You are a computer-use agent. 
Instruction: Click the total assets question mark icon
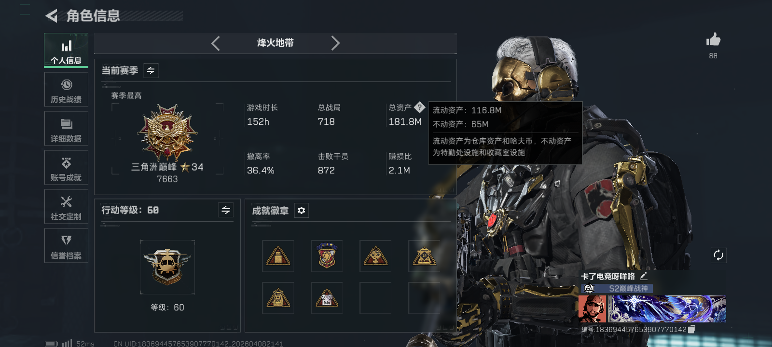419,107
